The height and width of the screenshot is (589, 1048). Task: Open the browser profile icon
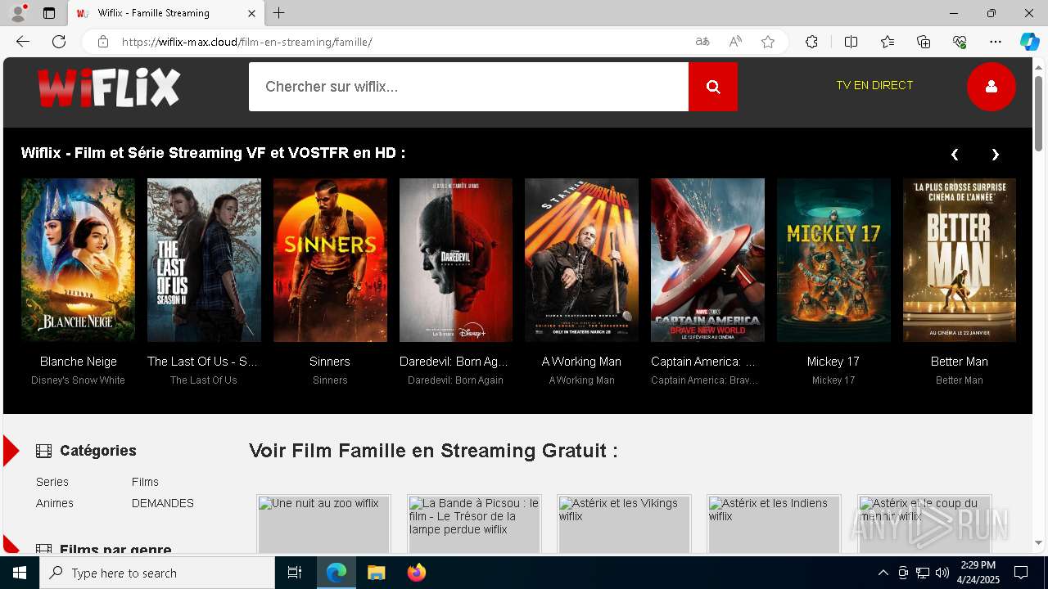tap(18, 13)
